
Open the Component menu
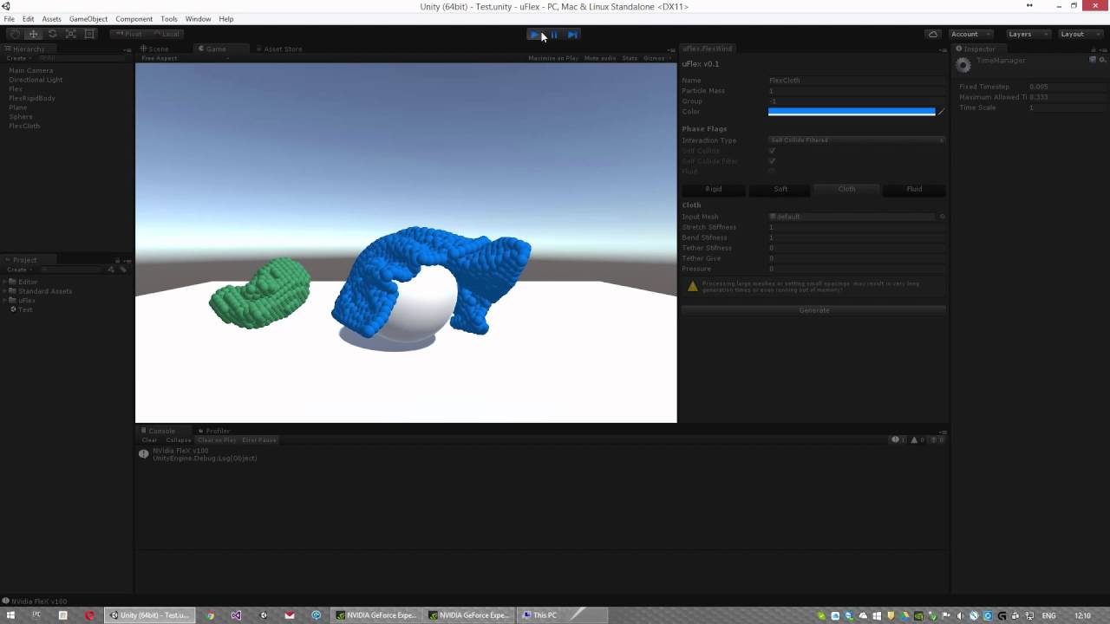(x=134, y=19)
